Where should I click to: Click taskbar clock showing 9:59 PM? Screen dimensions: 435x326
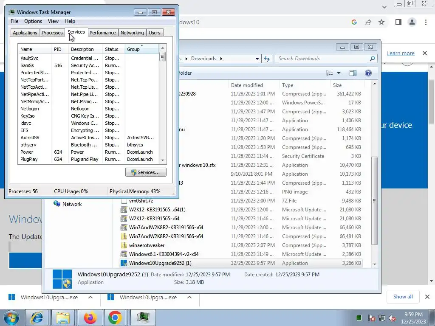413,318
